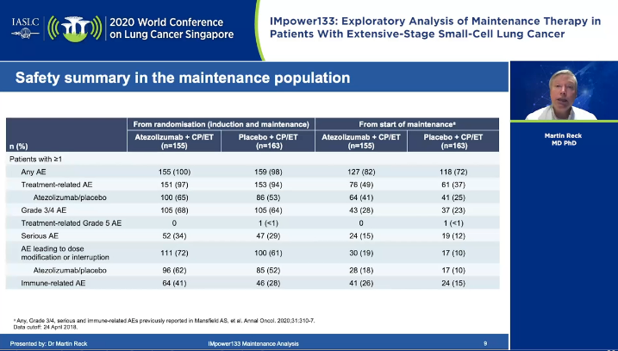Click the 'Serious AE' row label
Screen dimensions: 618x351
pyautogui.click(x=40, y=235)
